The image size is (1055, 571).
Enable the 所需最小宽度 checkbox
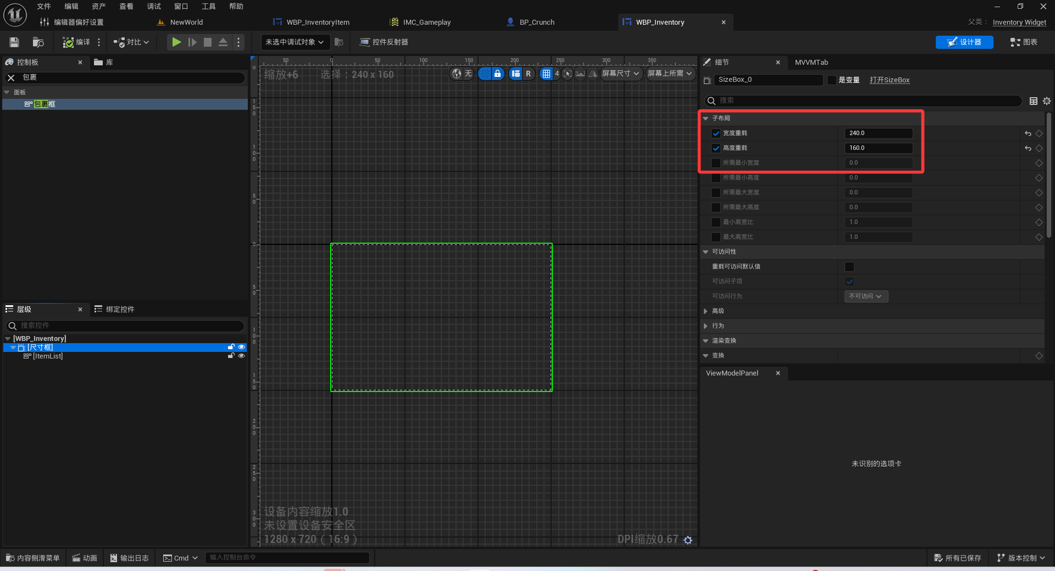716,163
